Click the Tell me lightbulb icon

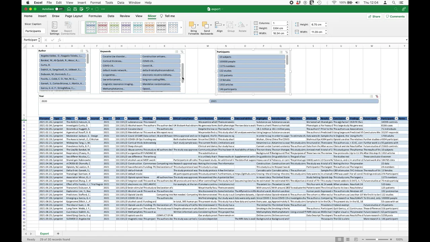tap(161, 16)
